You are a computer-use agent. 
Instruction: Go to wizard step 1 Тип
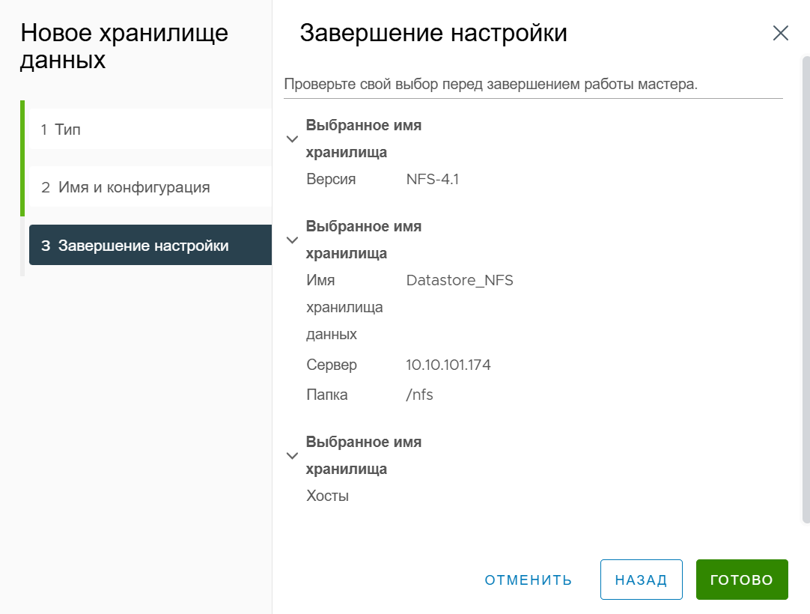(x=150, y=130)
